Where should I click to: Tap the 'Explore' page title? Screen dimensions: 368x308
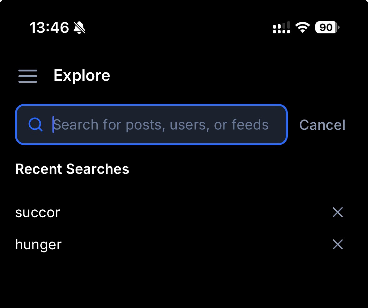tap(82, 76)
